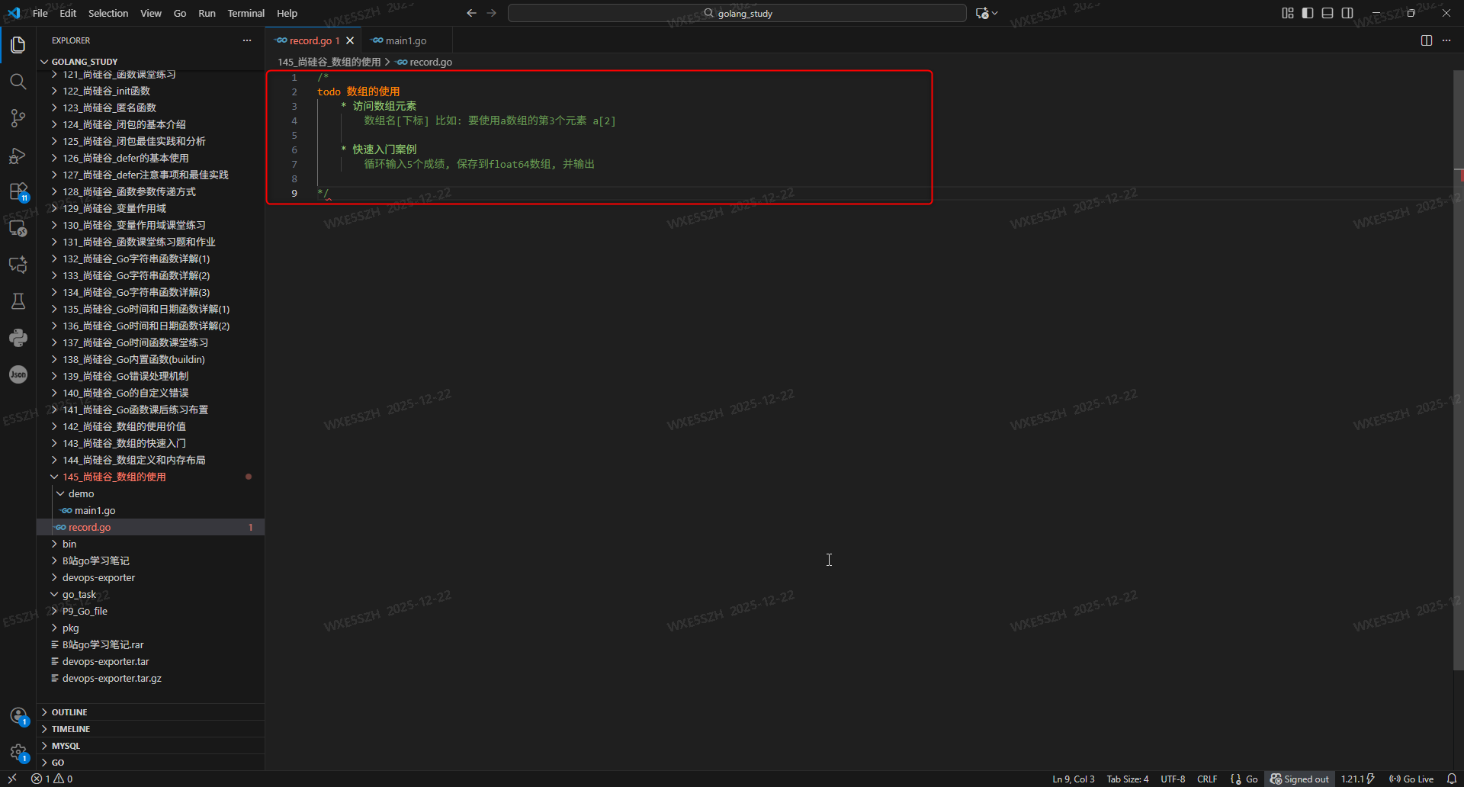This screenshot has width=1464, height=787.
Task: Open the Testing flask icon
Action: point(18,301)
